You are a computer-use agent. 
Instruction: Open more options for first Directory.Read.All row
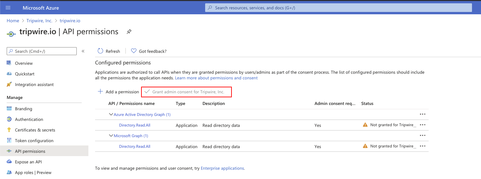[x=423, y=125]
